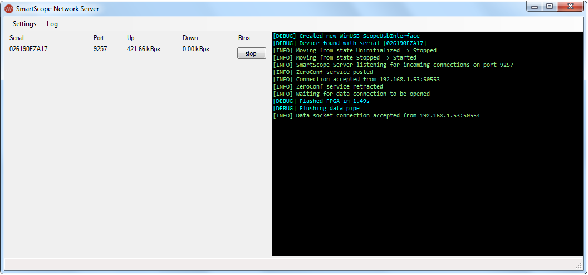Maximize the SmartScope Network Server window

(x=550, y=7)
